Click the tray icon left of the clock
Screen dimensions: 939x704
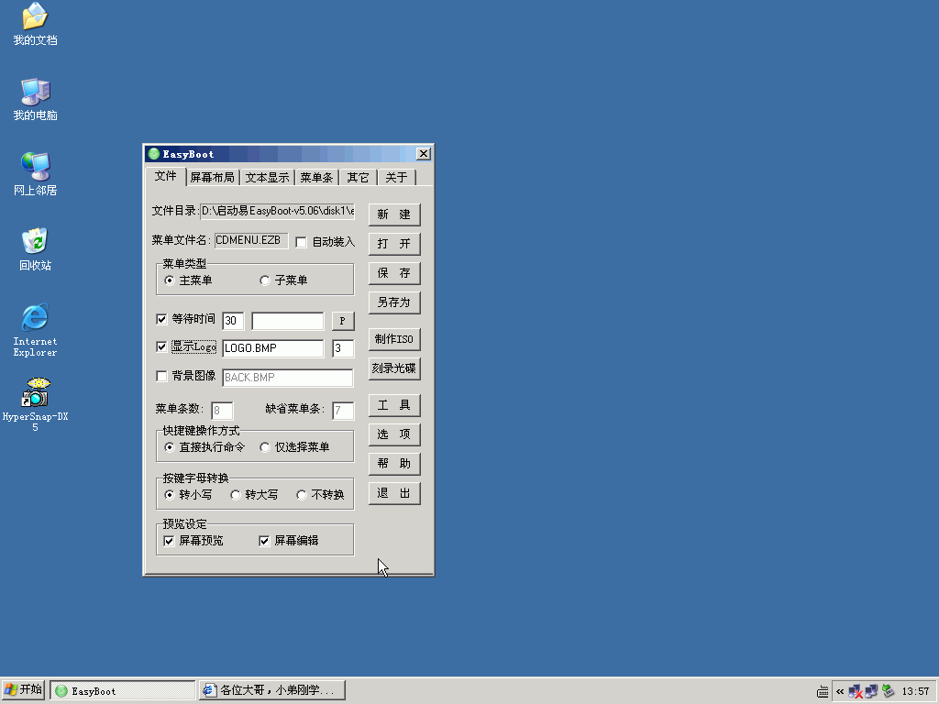coord(888,691)
